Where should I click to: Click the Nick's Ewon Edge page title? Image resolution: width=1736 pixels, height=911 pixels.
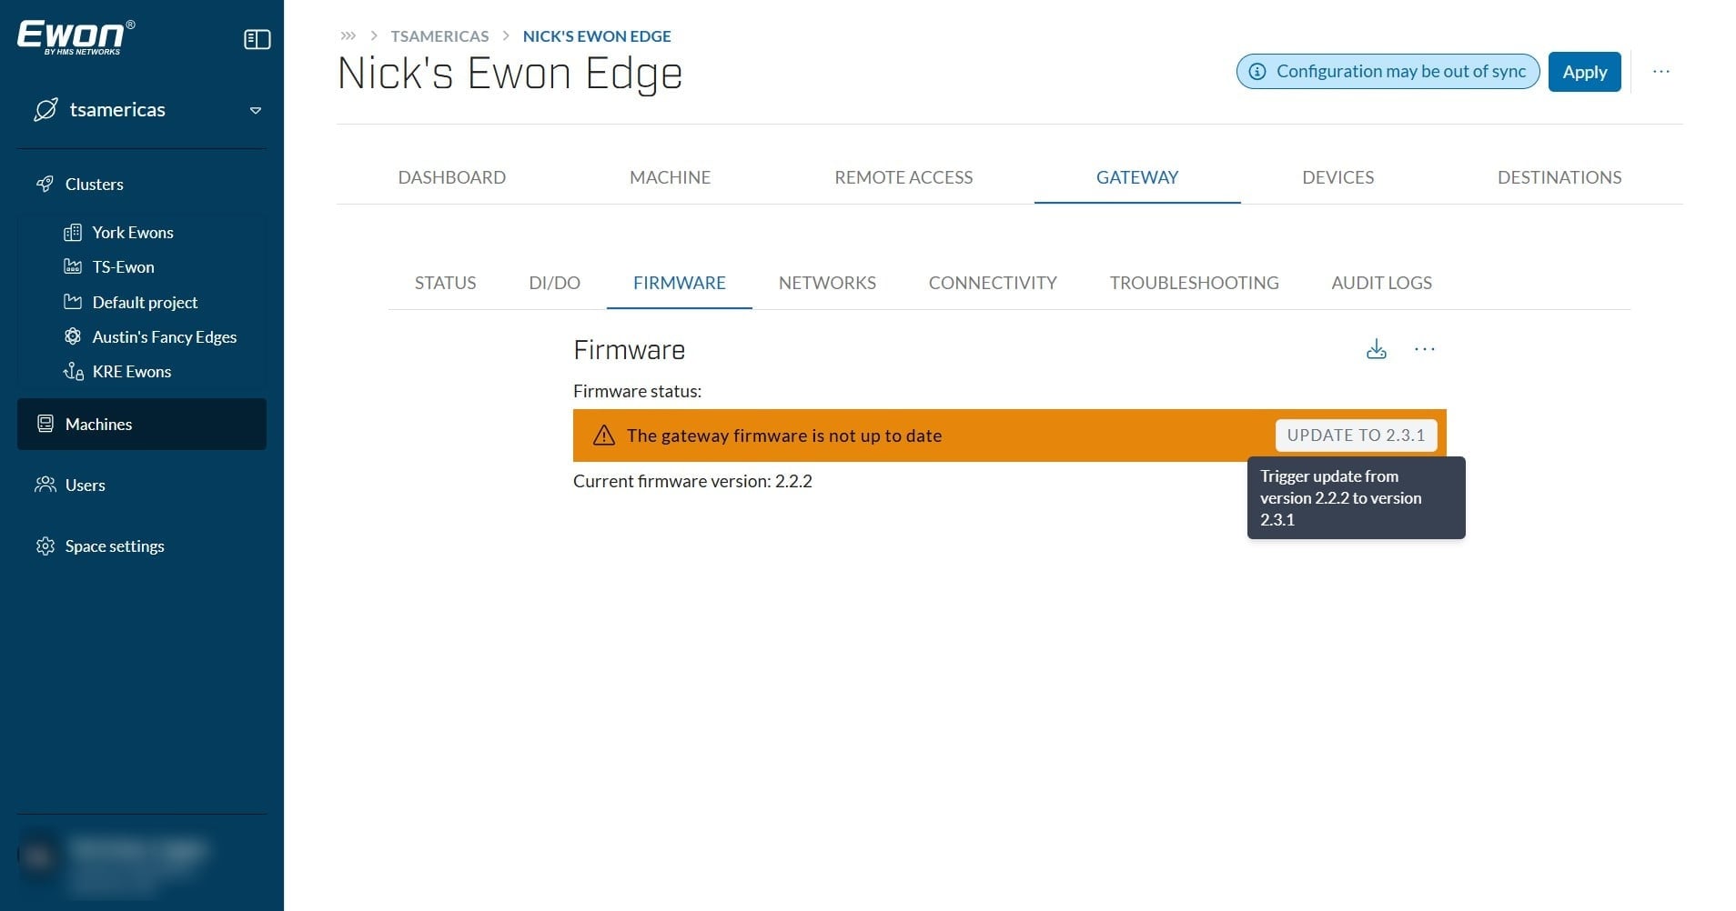[x=510, y=74]
